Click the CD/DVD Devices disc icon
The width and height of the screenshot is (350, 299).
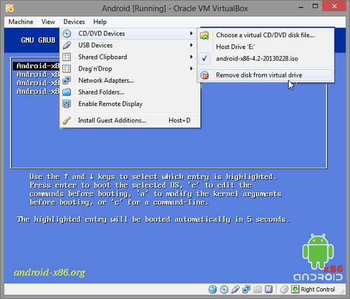66,34
